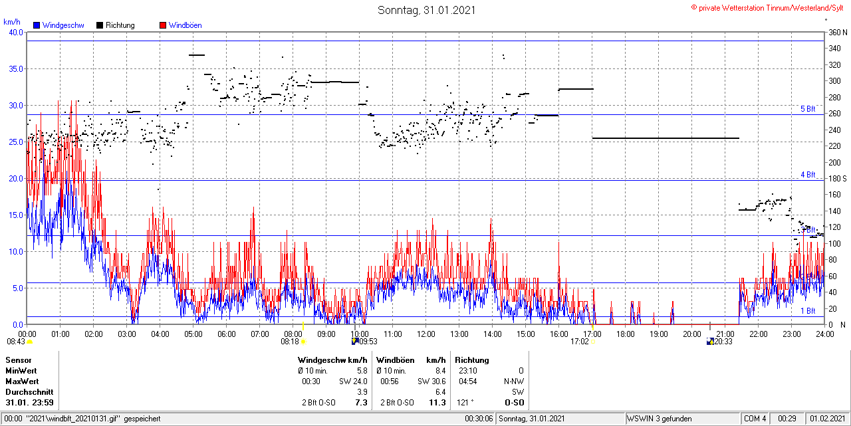The width and height of the screenshot is (851, 426).
Task: Select the Windböen legend label above the chart
Action: click(185, 25)
